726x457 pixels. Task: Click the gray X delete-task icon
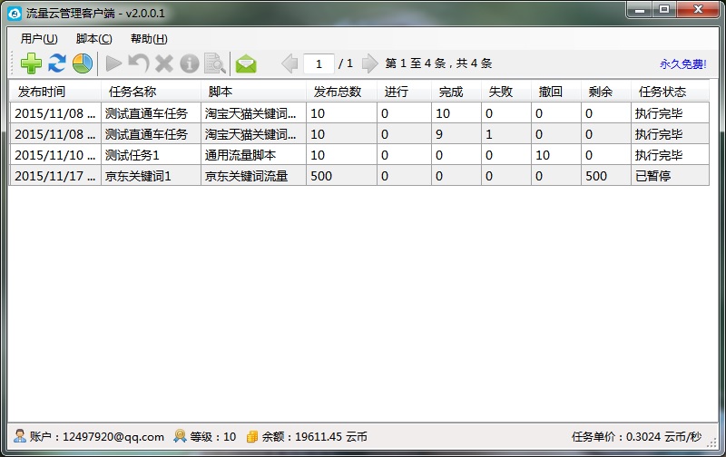[164, 63]
